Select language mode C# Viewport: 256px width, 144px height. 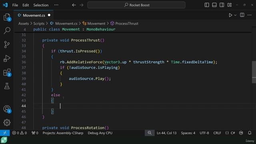233,133
